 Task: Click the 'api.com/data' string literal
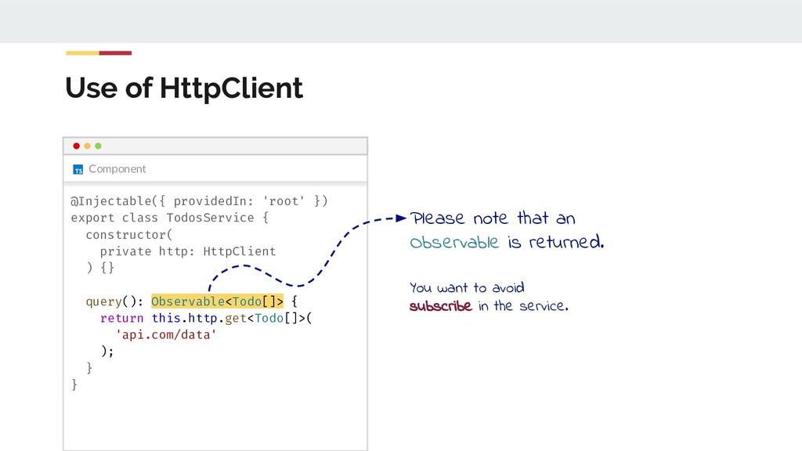pos(166,335)
